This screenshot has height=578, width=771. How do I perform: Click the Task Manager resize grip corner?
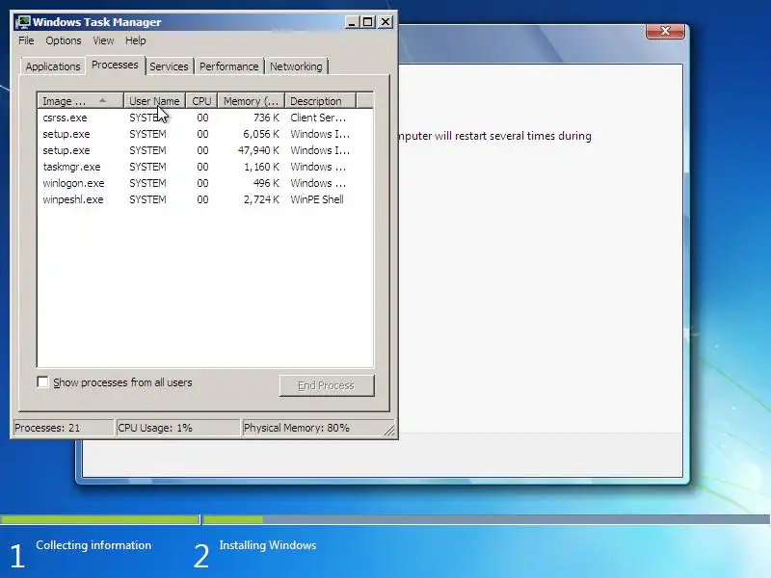pyautogui.click(x=389, y=430)
